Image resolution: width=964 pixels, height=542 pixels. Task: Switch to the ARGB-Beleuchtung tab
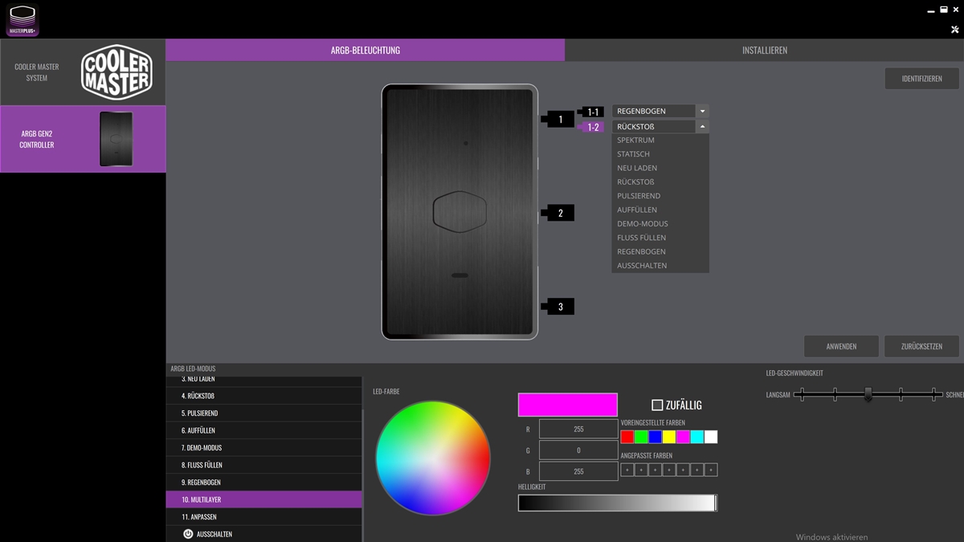tap(366, 50)
